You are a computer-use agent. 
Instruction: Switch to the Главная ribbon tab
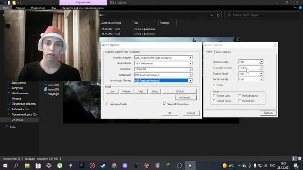pyautogui.click(x=20, y=8)
